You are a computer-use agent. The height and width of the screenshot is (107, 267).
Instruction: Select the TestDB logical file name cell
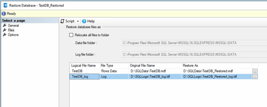[84, 71]
